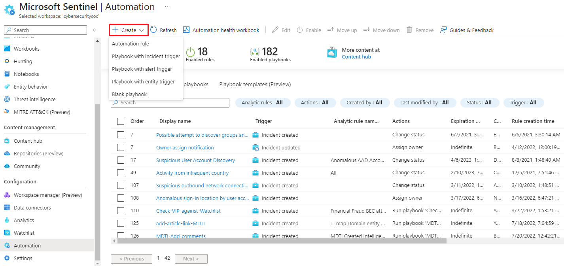564x266 pixels.
Task: Open the Activity from infrequent country rule
Action: [192, 173]
